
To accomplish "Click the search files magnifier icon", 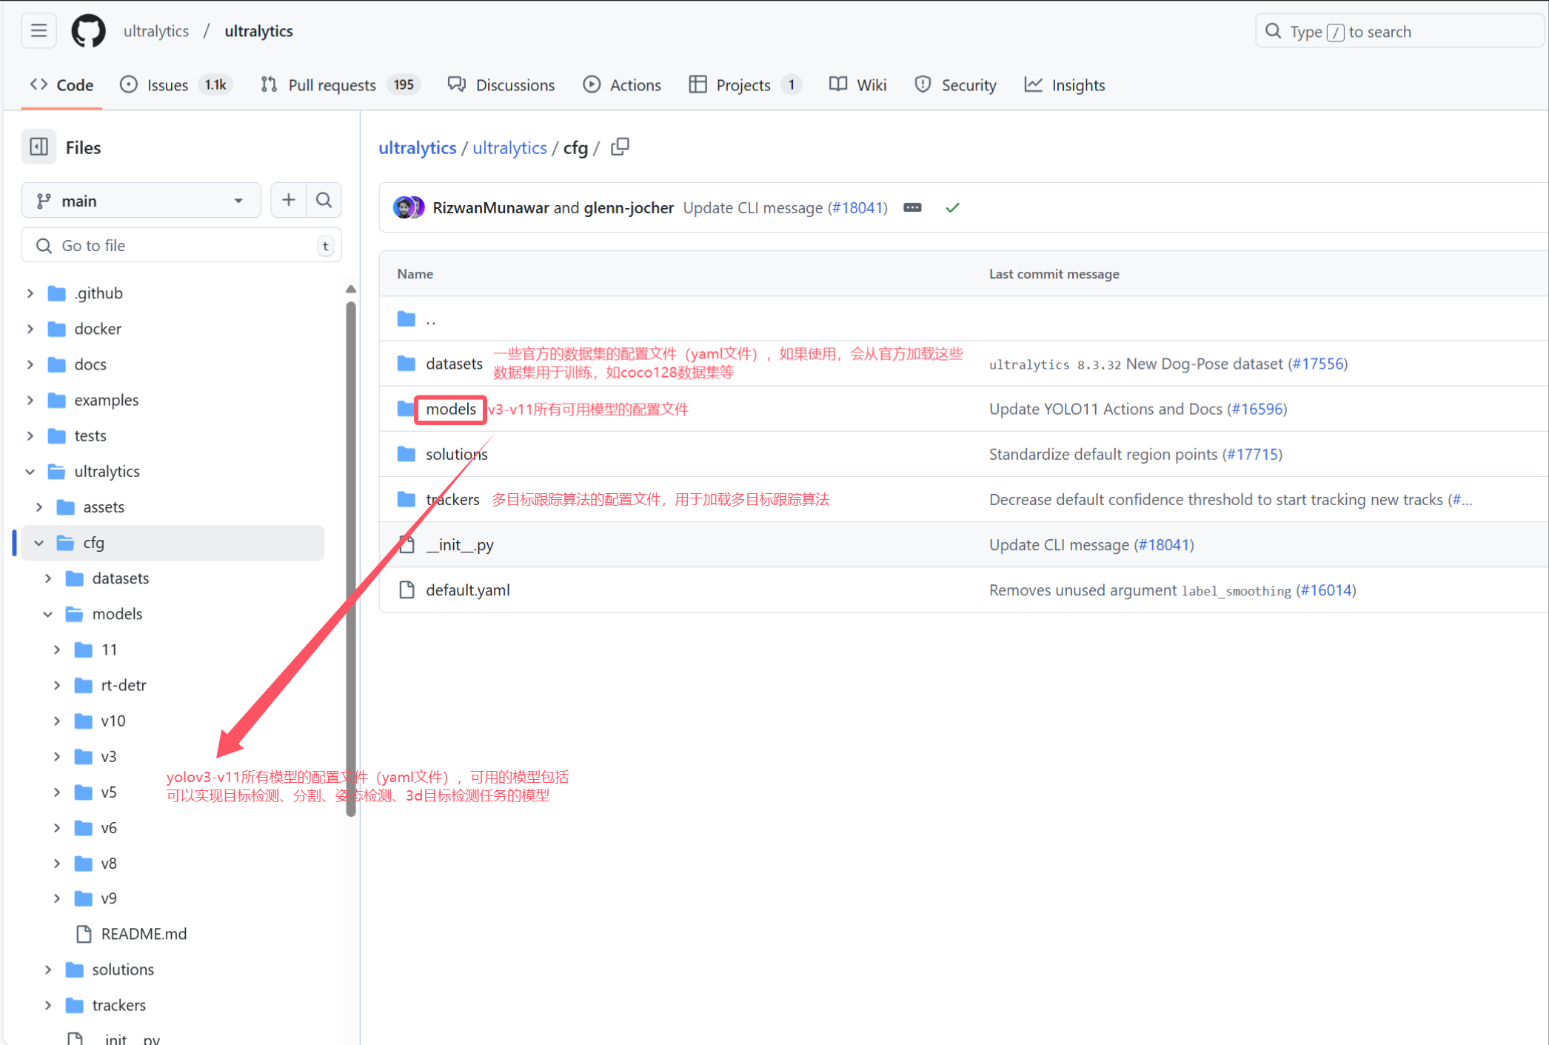I will [324, 200].
